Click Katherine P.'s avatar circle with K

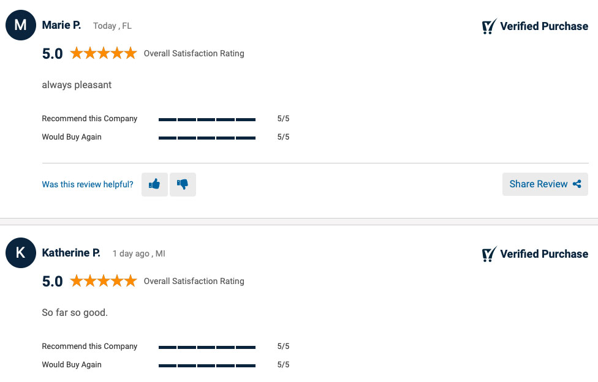pyautogui.click(x=21, y=253)
